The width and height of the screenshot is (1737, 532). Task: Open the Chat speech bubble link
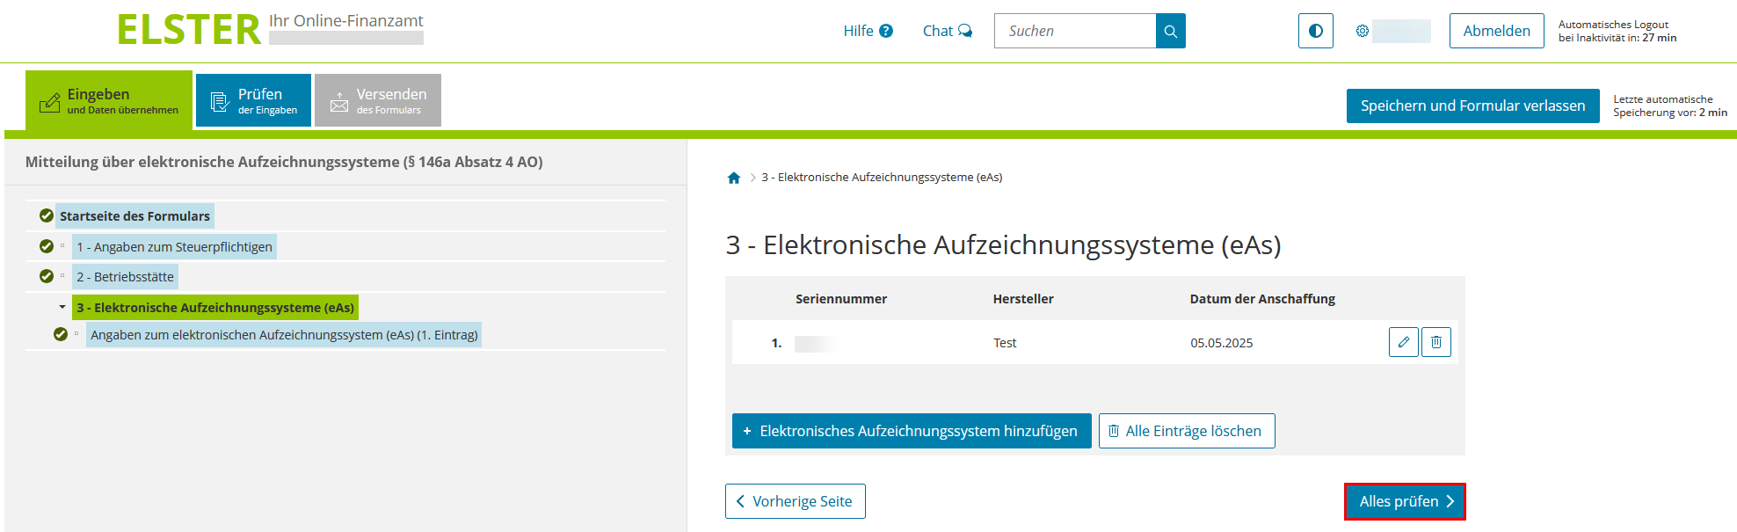(x=947, y=31)
